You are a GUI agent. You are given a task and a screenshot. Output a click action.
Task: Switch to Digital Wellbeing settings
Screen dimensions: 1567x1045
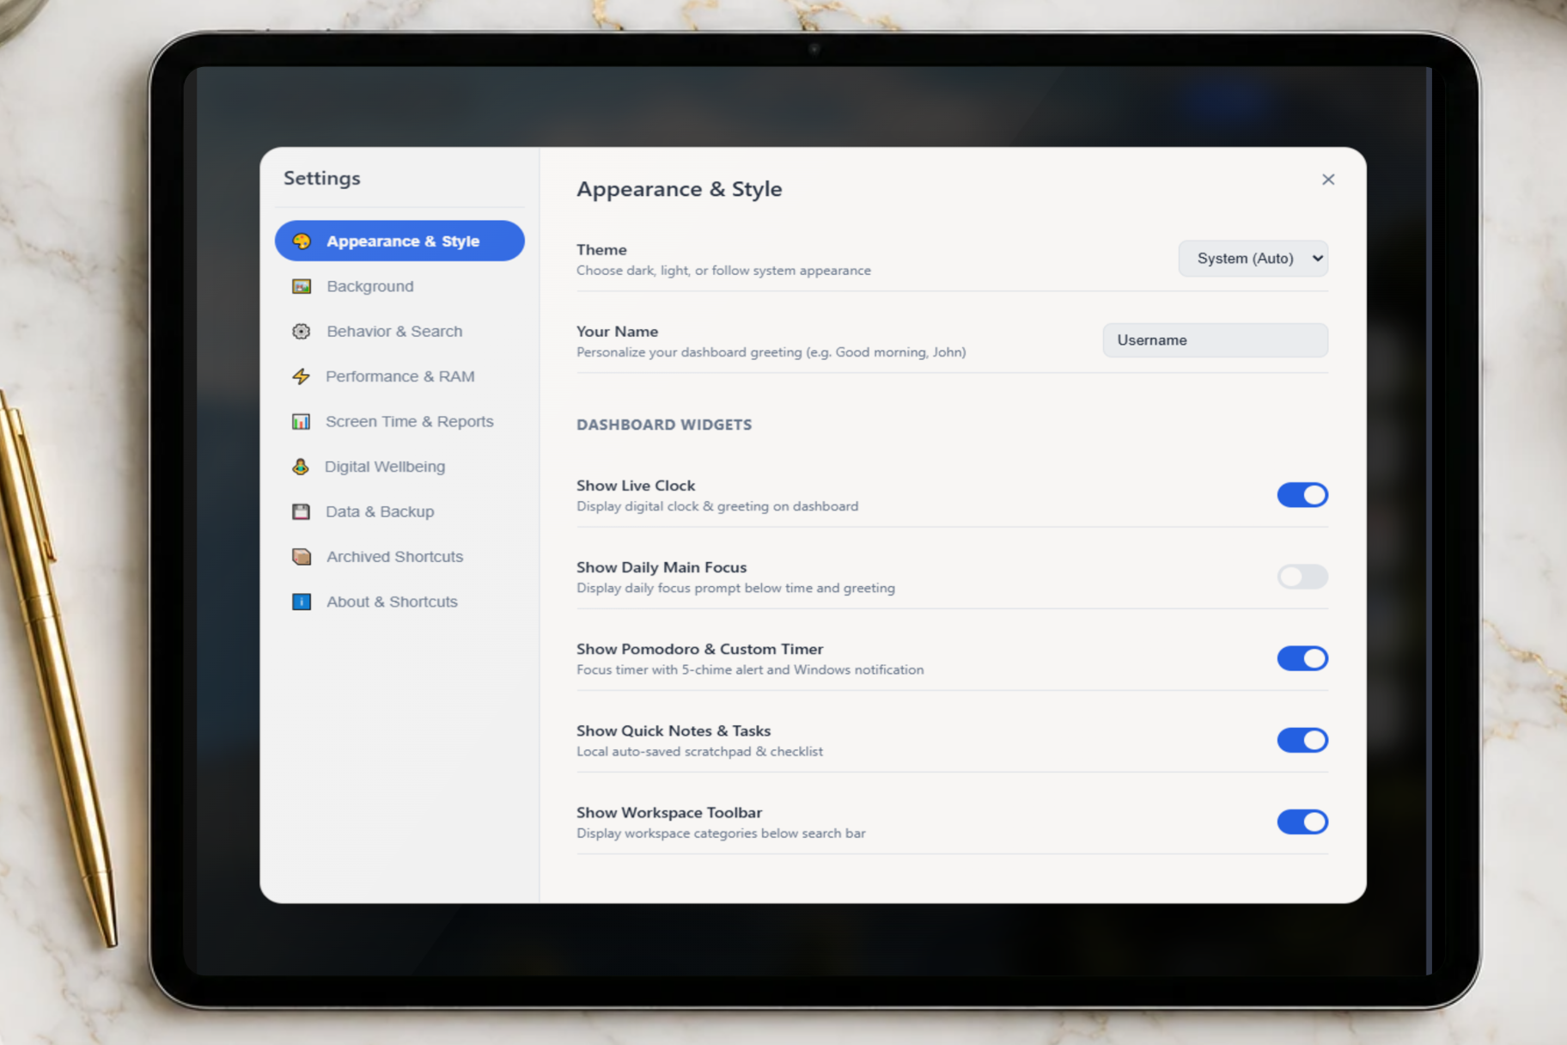399,467
